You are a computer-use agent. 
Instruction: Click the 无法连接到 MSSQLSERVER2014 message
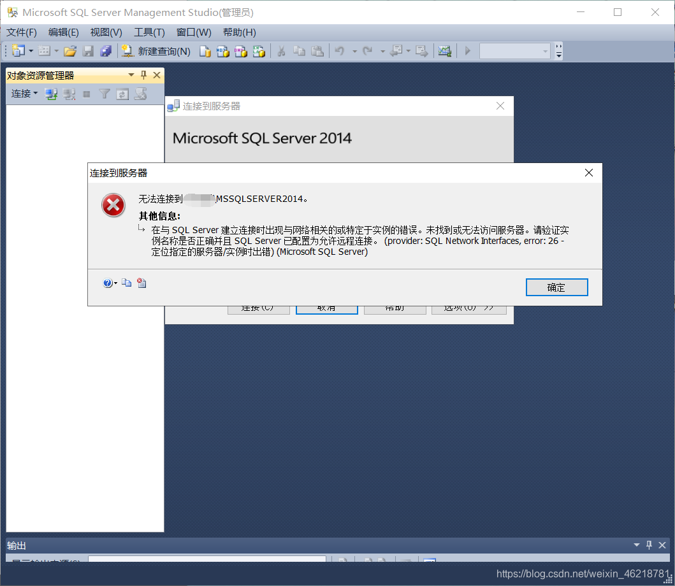[223, 199]
